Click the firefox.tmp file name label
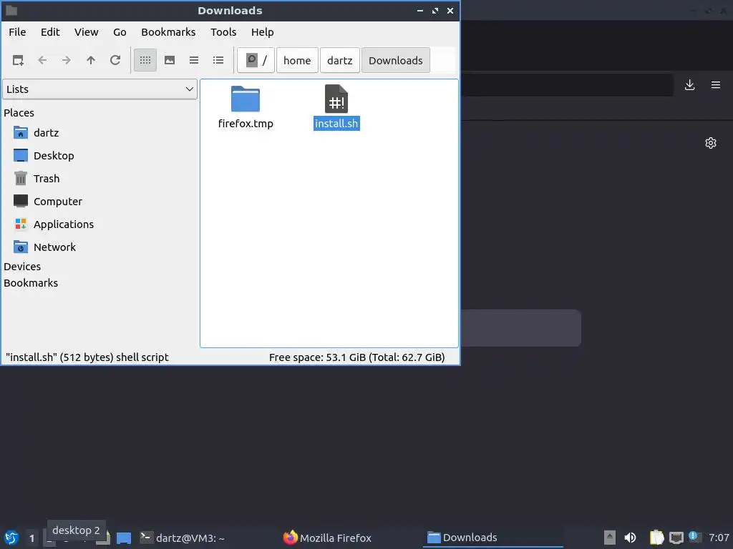Viewport: 733px width, 549px height. 246,124
